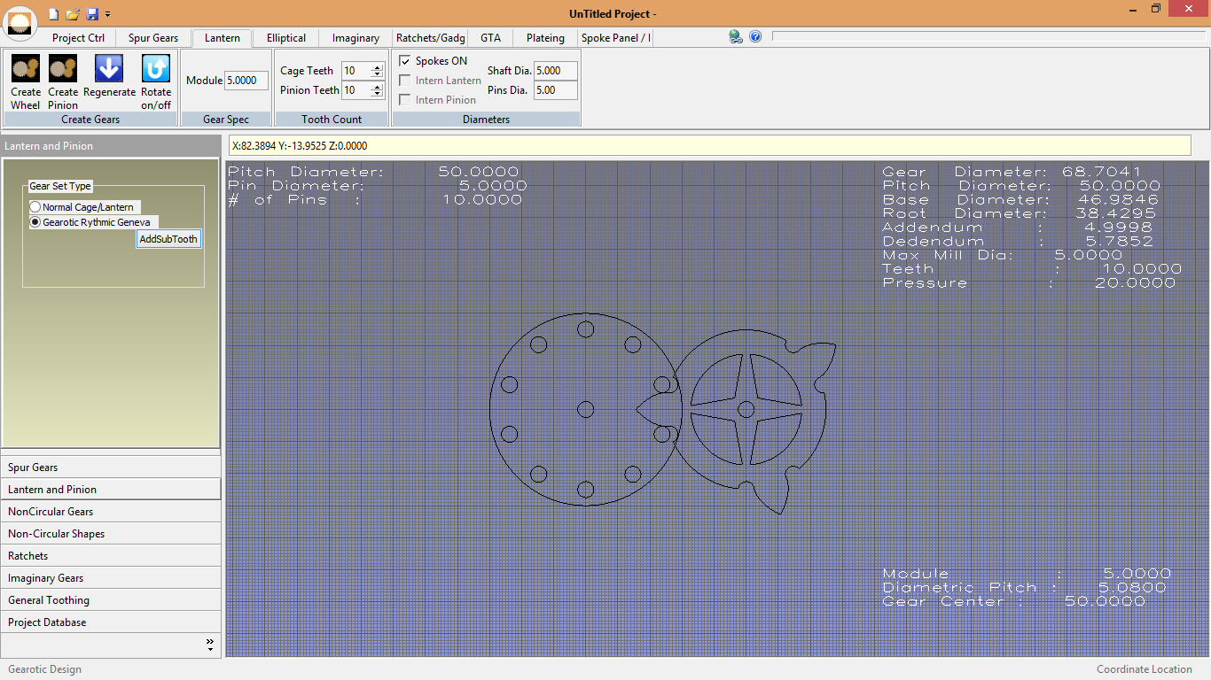Screen dimensions: 1211x680
Task: Open the quick access toolbar dropdown arrow
Action: (107, 14)
